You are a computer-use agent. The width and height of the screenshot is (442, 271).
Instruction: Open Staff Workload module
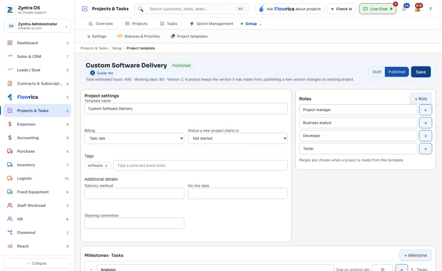(x=37, y=206)
